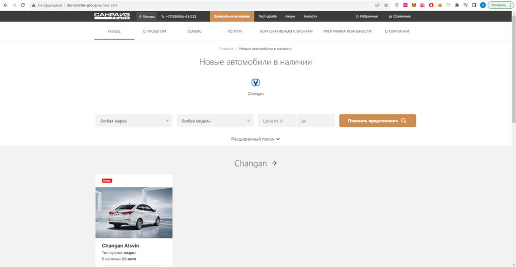Click Записаться на сервис button
The image size is (516, 267).
(x=232, y=17)
